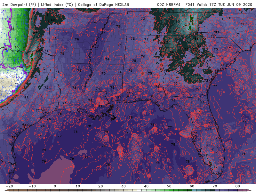Click the '70' dewpoint value on the map
The height and width of the screenshot is (192, 256).
(209, 60)
